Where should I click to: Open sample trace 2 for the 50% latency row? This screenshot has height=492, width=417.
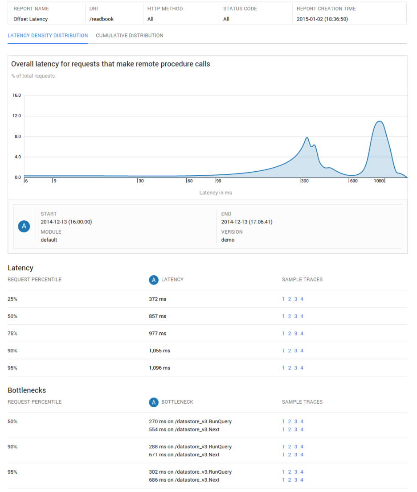tap(290, 316)
